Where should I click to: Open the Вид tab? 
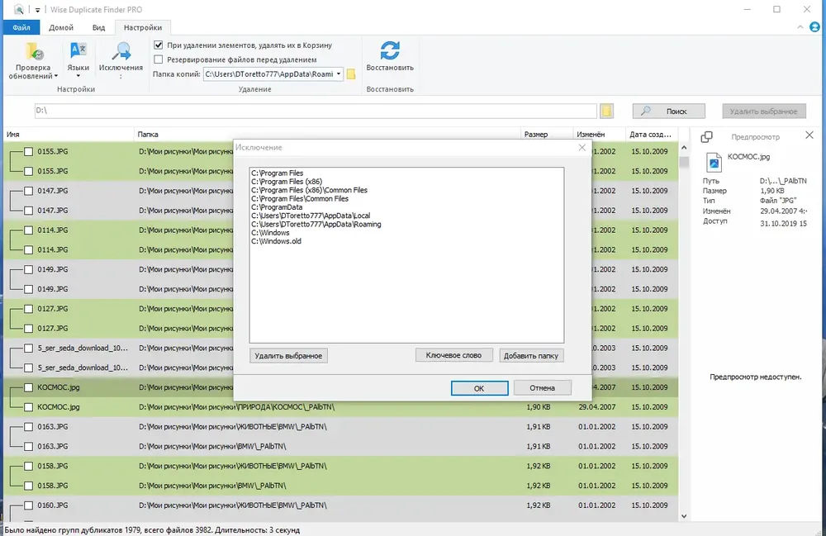click(98, 27)
